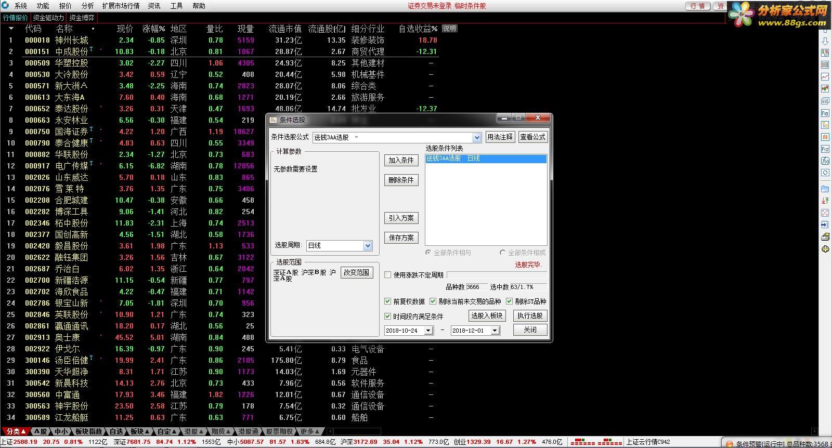This screenshot has width=832, height=448.
Task: Uncheck 时间段内满足条件 checkbox
Action: (x=387, y=316)
